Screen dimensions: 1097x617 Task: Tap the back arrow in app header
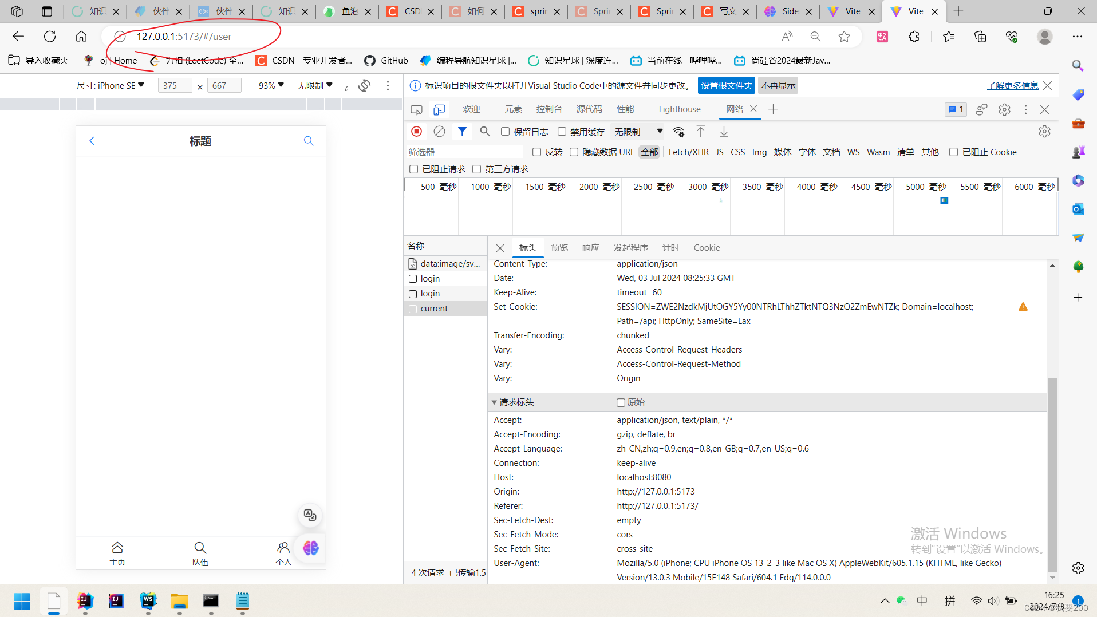[x=92, y=141]
